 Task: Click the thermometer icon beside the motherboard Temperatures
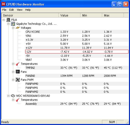[18, 64]
